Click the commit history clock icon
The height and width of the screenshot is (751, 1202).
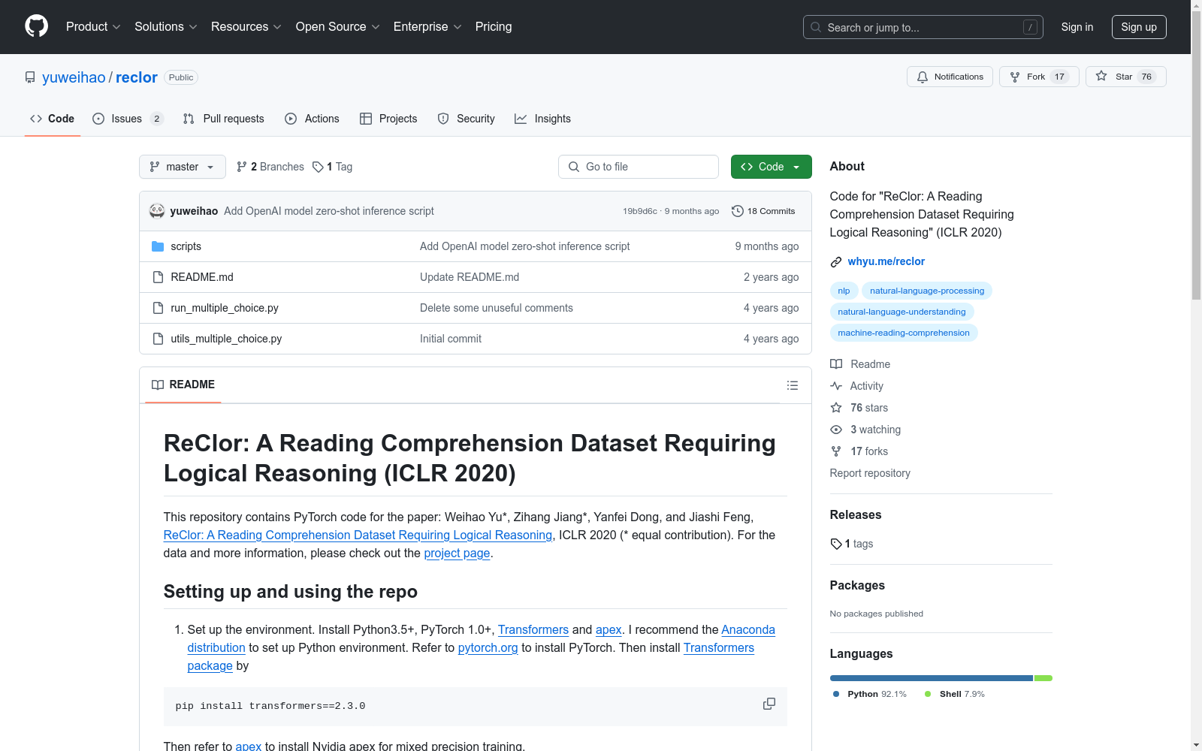738,211
